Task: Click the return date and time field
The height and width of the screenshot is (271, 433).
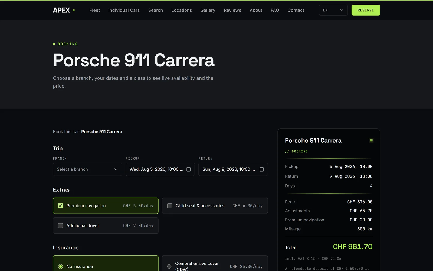Action: point(233,169)
